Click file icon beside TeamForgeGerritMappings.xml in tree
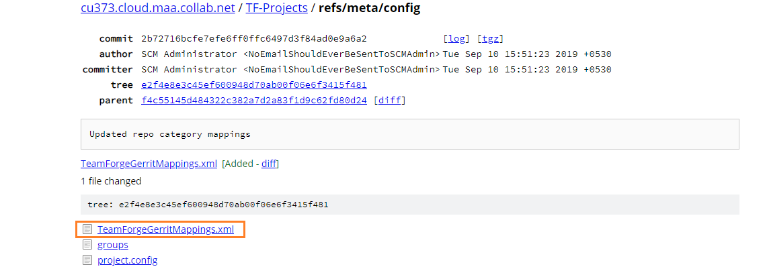Image resolution: width=765 pixels, height=275 pixels. [x=87, y=229]
